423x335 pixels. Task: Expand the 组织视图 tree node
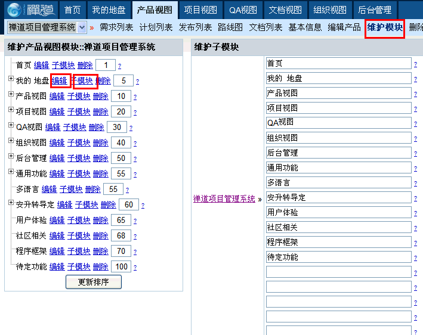[x=11, y=141]
